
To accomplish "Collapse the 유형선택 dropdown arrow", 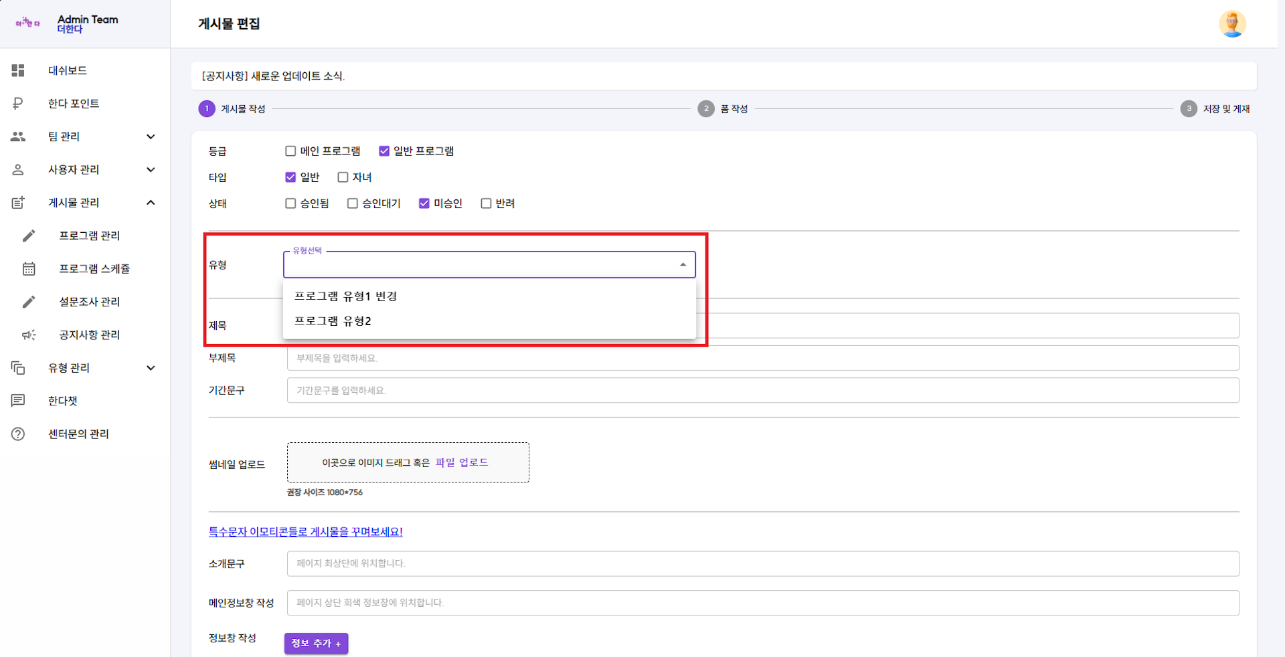I will [683, 265].
